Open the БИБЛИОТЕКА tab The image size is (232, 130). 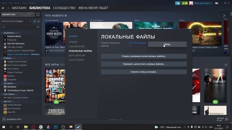coord(40,8)
